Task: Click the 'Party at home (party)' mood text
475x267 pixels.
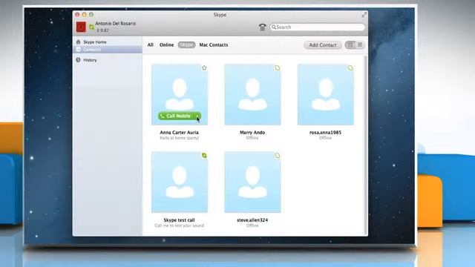Action: pyautogui.click(x=180, y=138)
